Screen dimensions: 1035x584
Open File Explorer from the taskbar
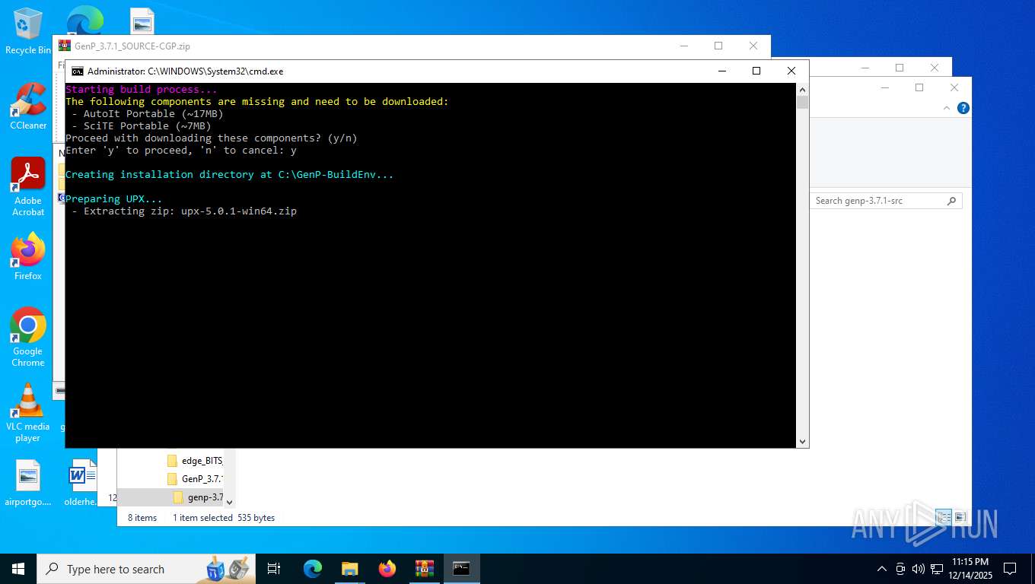tap(349, 569)
